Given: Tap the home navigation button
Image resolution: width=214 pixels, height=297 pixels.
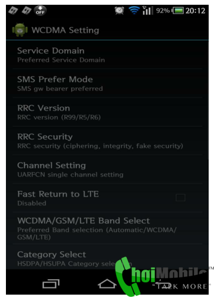Looking at the screenshot, I should (x=107, y=283).
